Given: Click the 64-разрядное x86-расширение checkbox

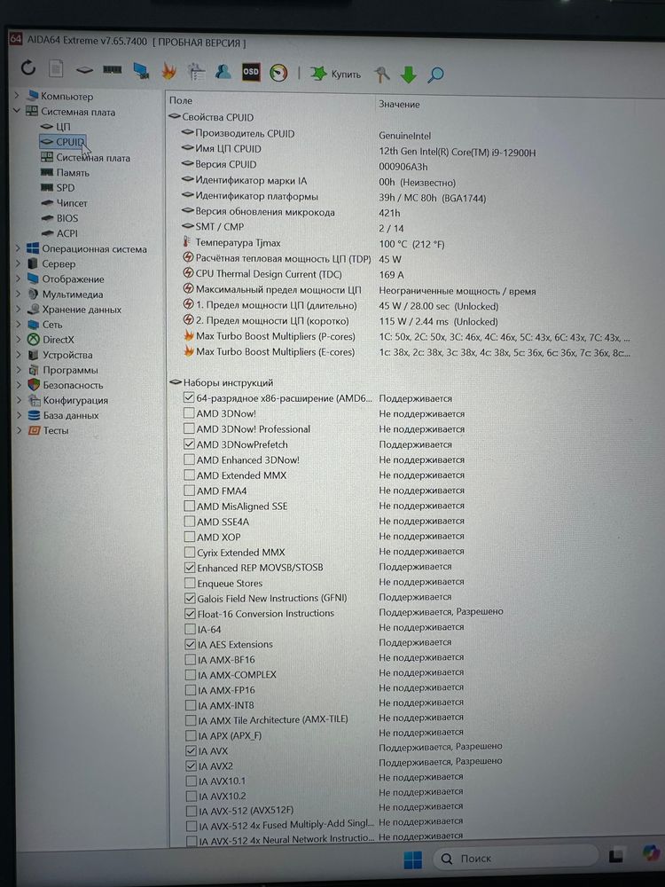Looking at the screenshot, I should [189, 397].
